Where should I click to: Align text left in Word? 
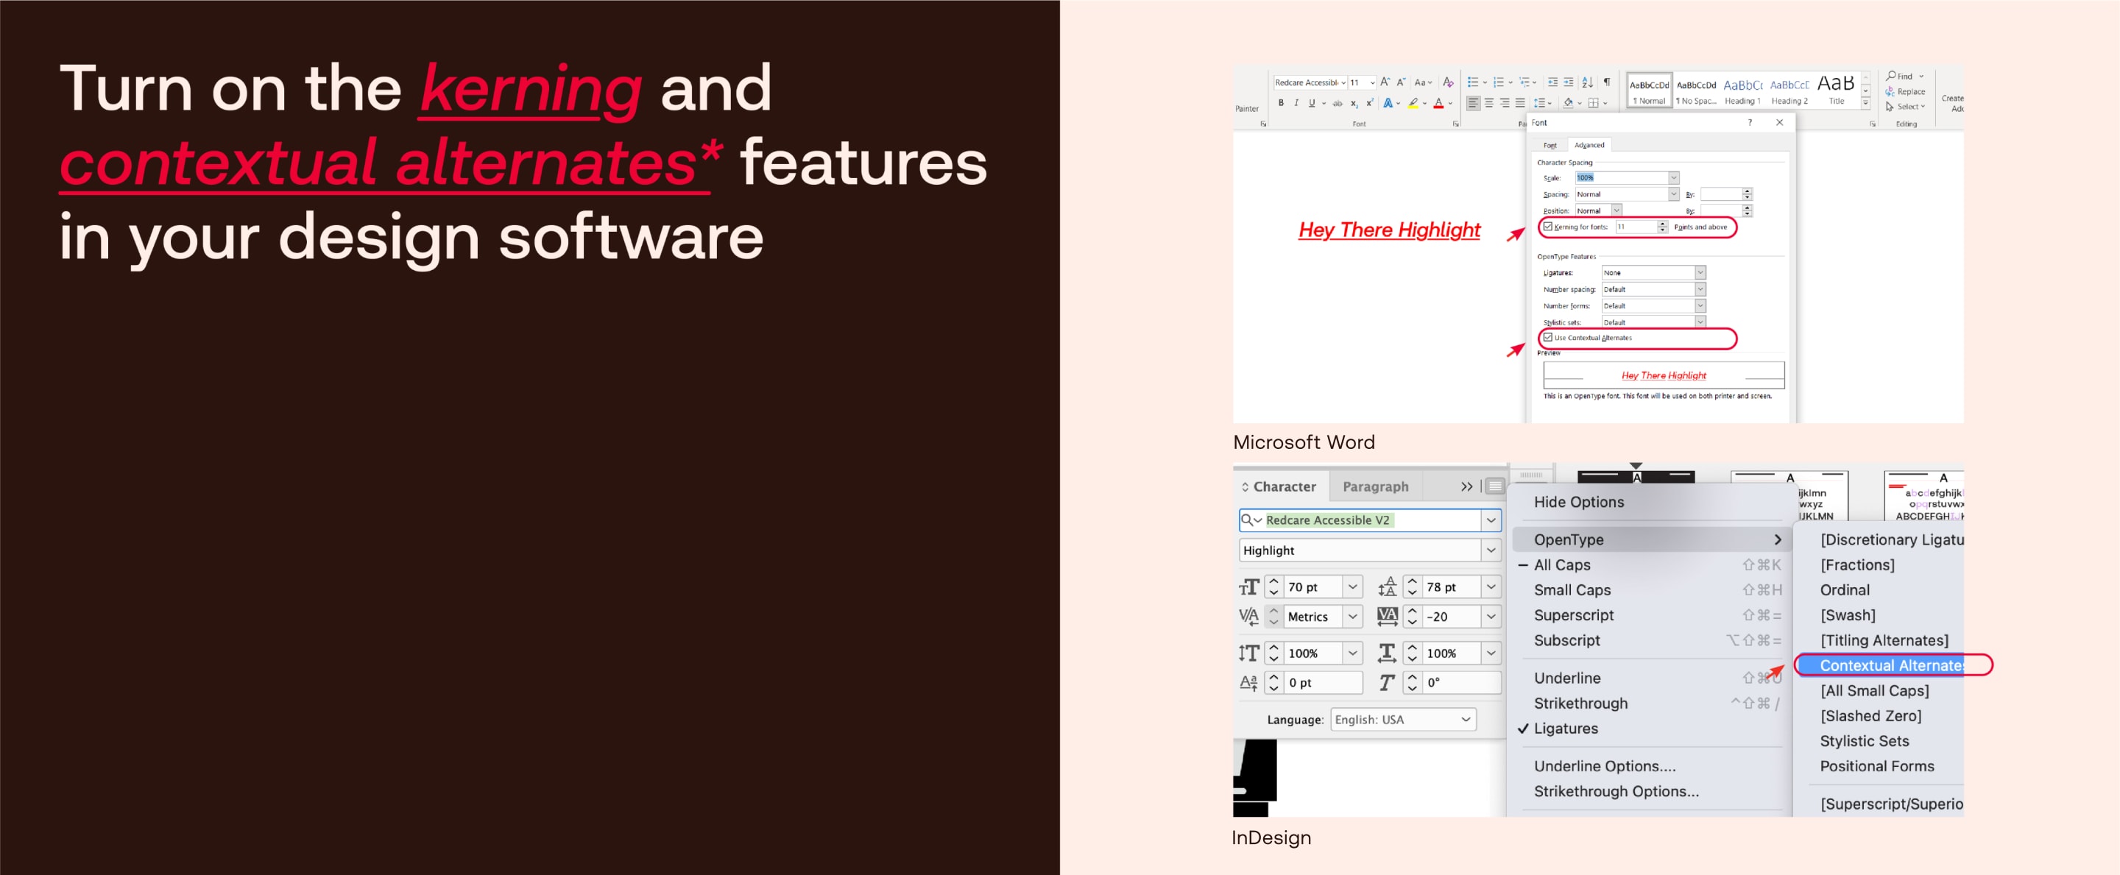click(1474, 103)
